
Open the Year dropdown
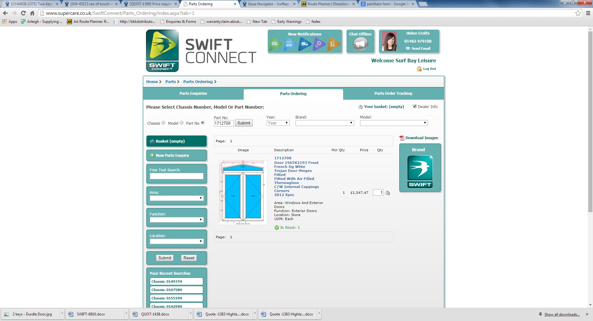click(x=278, y=123)
